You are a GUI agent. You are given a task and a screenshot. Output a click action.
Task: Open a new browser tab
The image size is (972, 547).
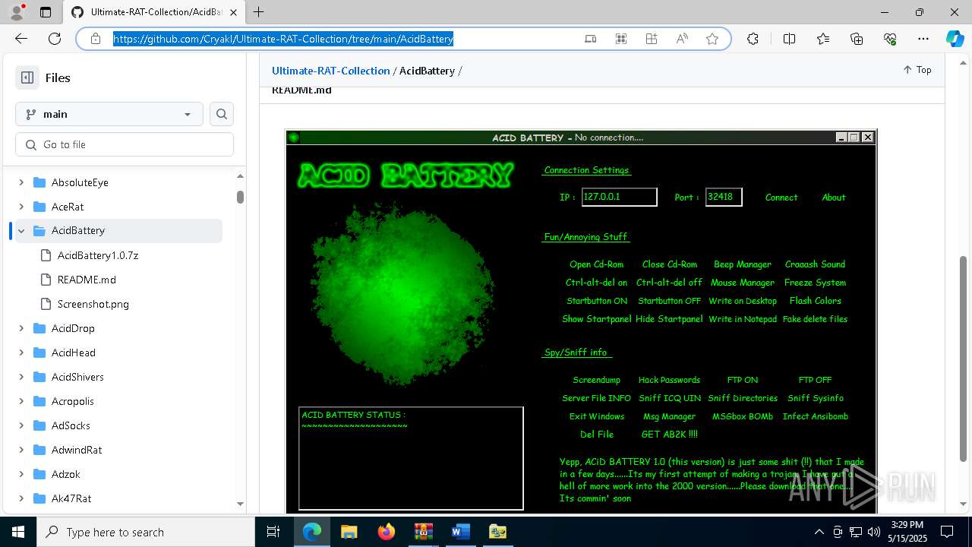click(x=259, y=12)
